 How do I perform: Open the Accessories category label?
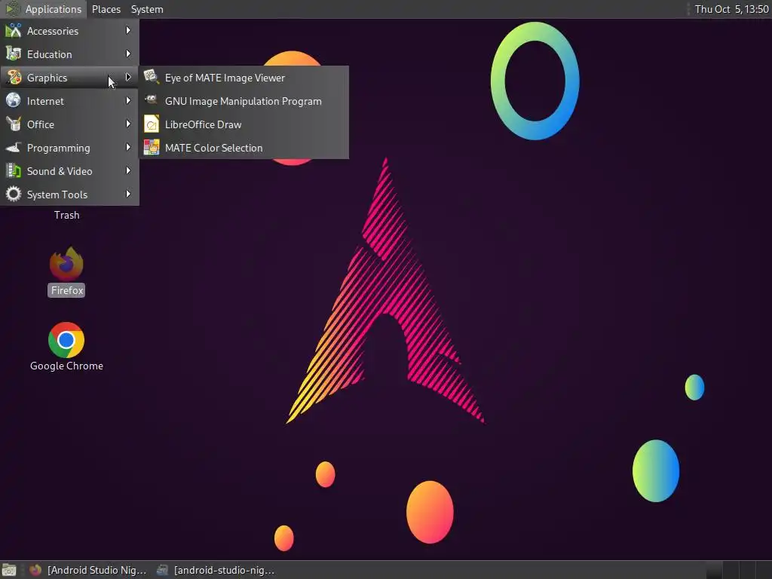click(x=53, y=31)
